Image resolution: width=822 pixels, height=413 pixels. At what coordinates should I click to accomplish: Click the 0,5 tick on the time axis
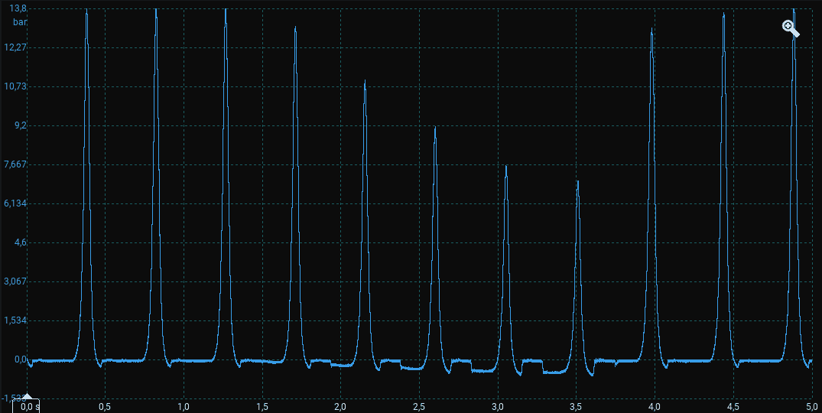click(x=105, y=406)
